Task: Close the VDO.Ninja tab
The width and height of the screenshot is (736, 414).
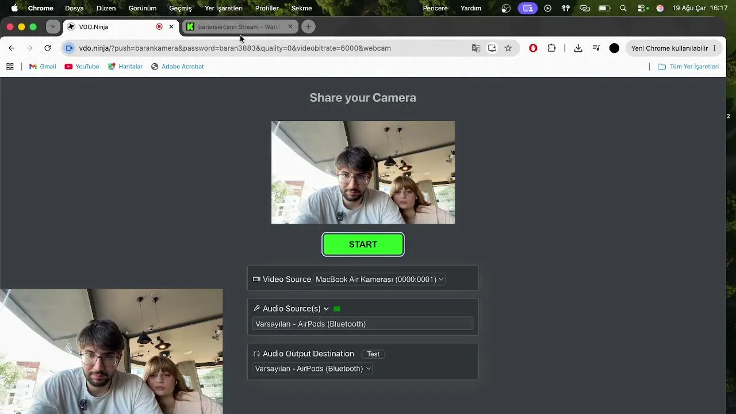Action: click(x=171, y=26)
